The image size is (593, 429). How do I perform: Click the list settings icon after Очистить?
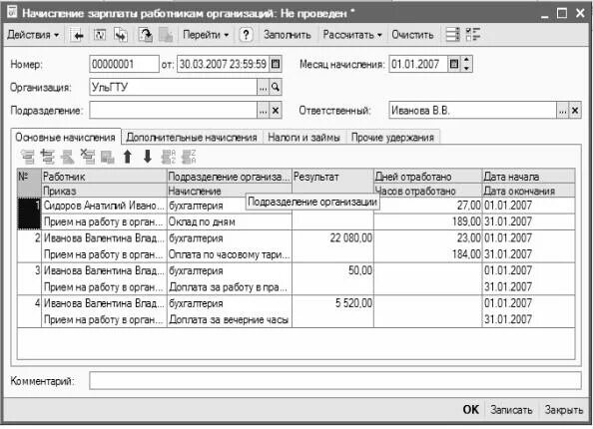[452, 35]
